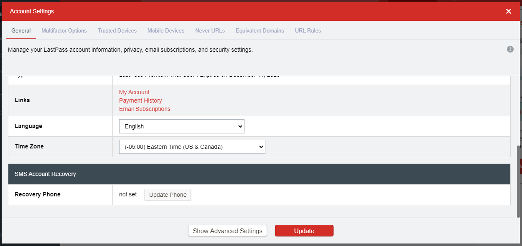The height and width of the screenshot is (246, 522).
Task: Open the Trusted Devices tab
Action: coord(117,30)
